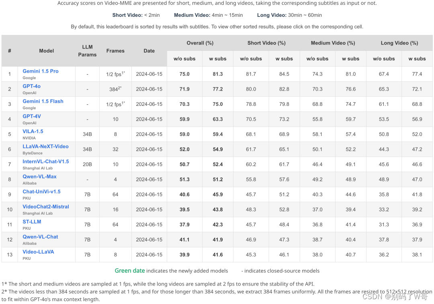Sort by Medium Video w/o subs

(x=317, y=59)
